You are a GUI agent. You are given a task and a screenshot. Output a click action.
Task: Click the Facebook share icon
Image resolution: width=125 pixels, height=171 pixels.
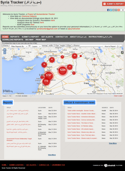coord(108,10)
